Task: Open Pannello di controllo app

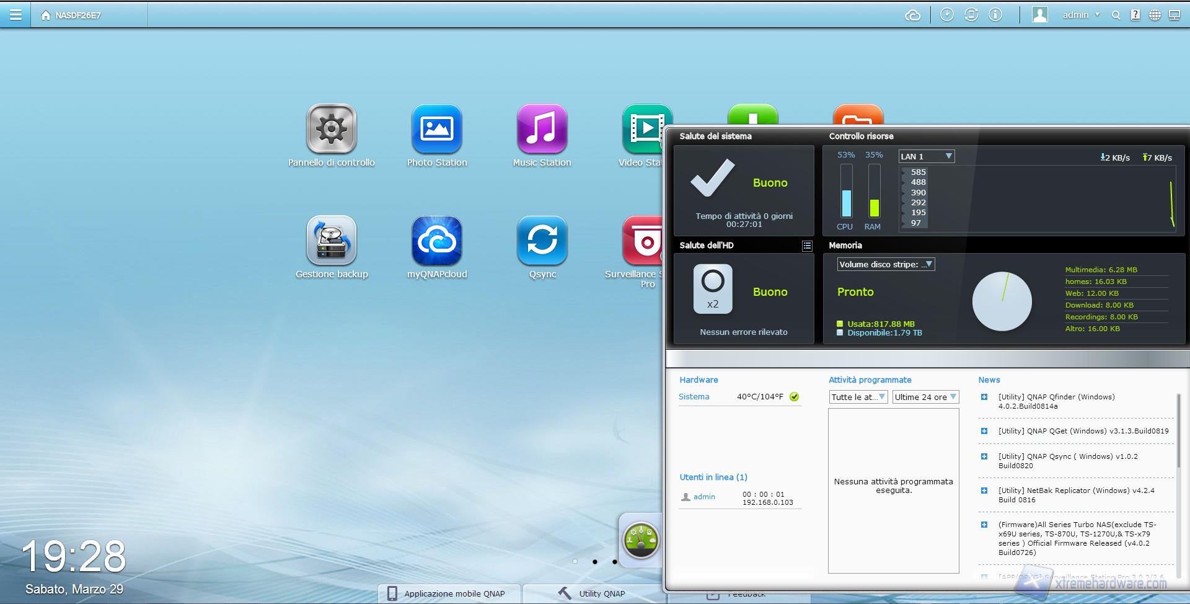Action: click(331, 129)
